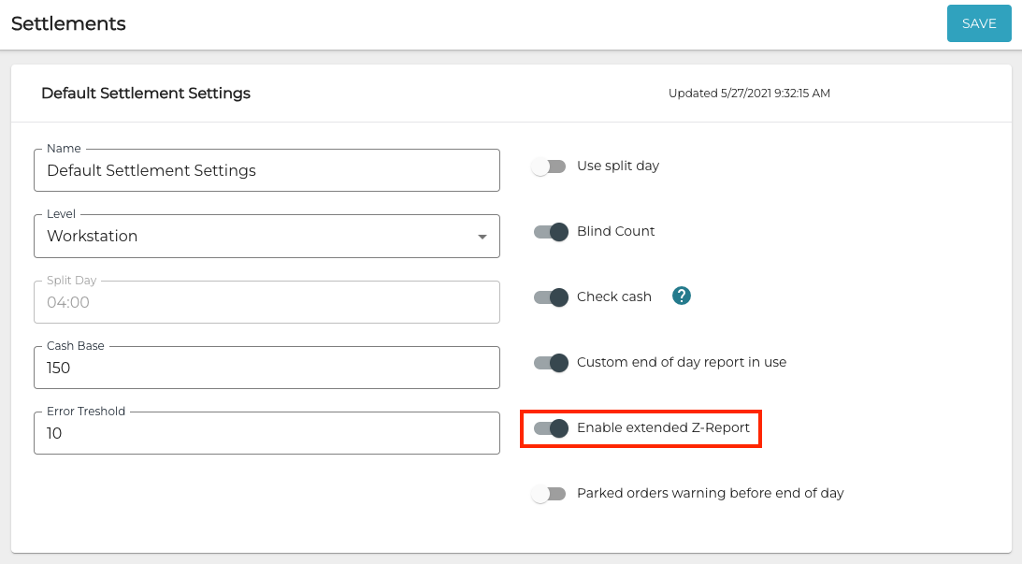Click the "Enable extended Z-Report" label text
1022x564 pixels.
point(663,427)
